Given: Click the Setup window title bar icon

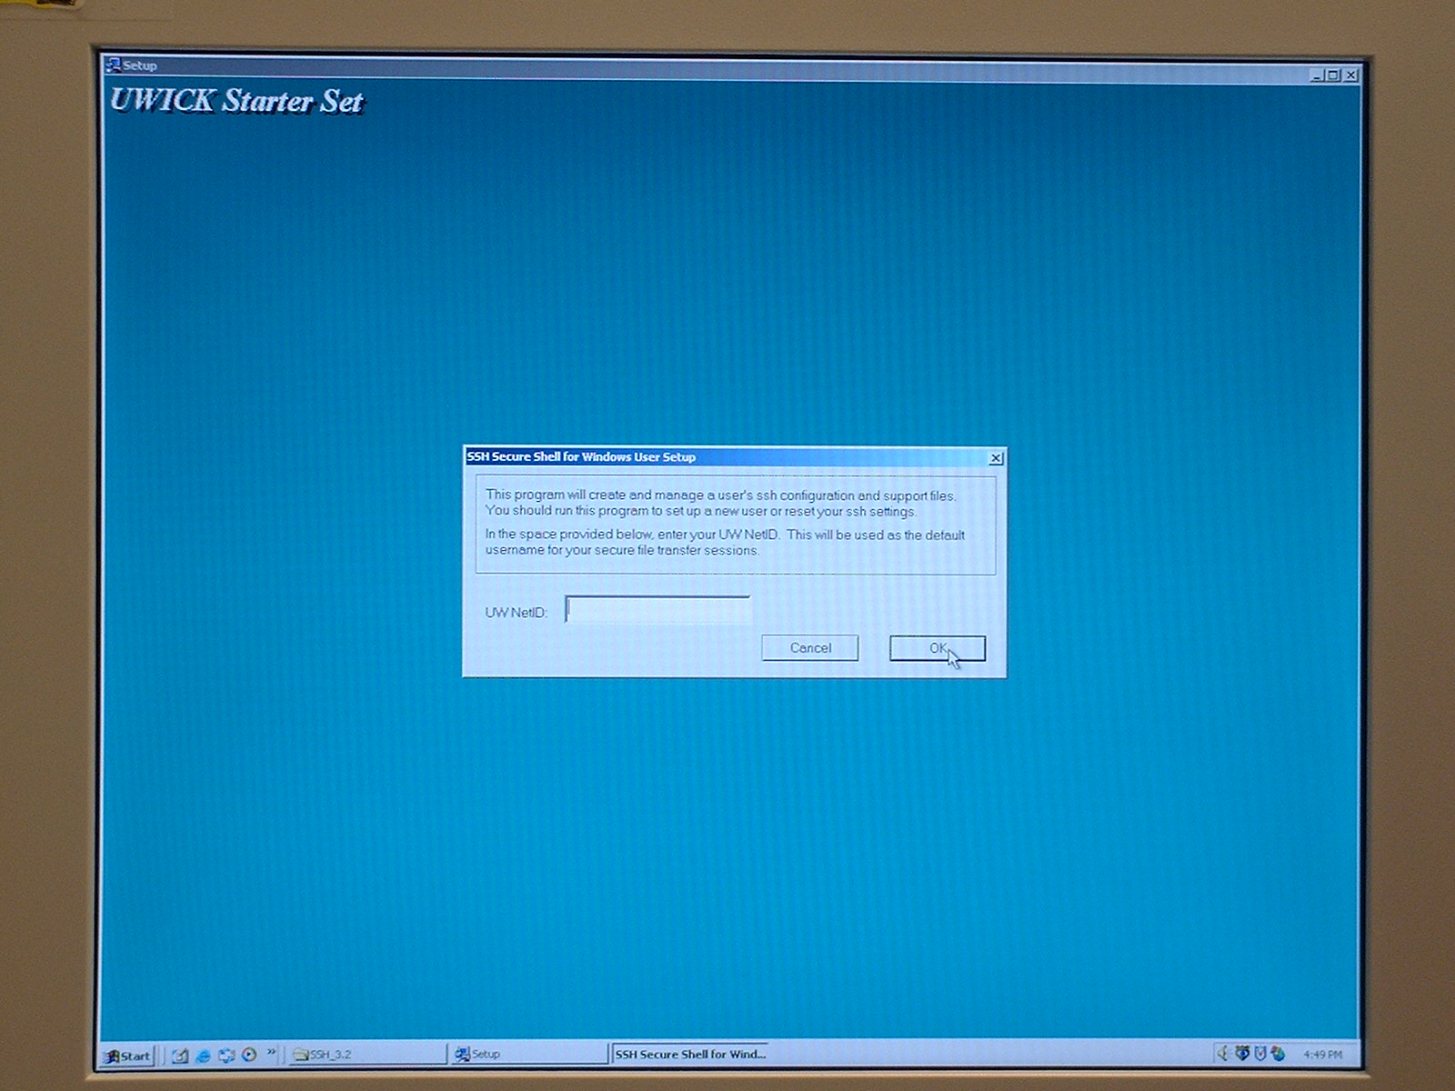Looking at the screenshot, I should (x=114, y=65).
